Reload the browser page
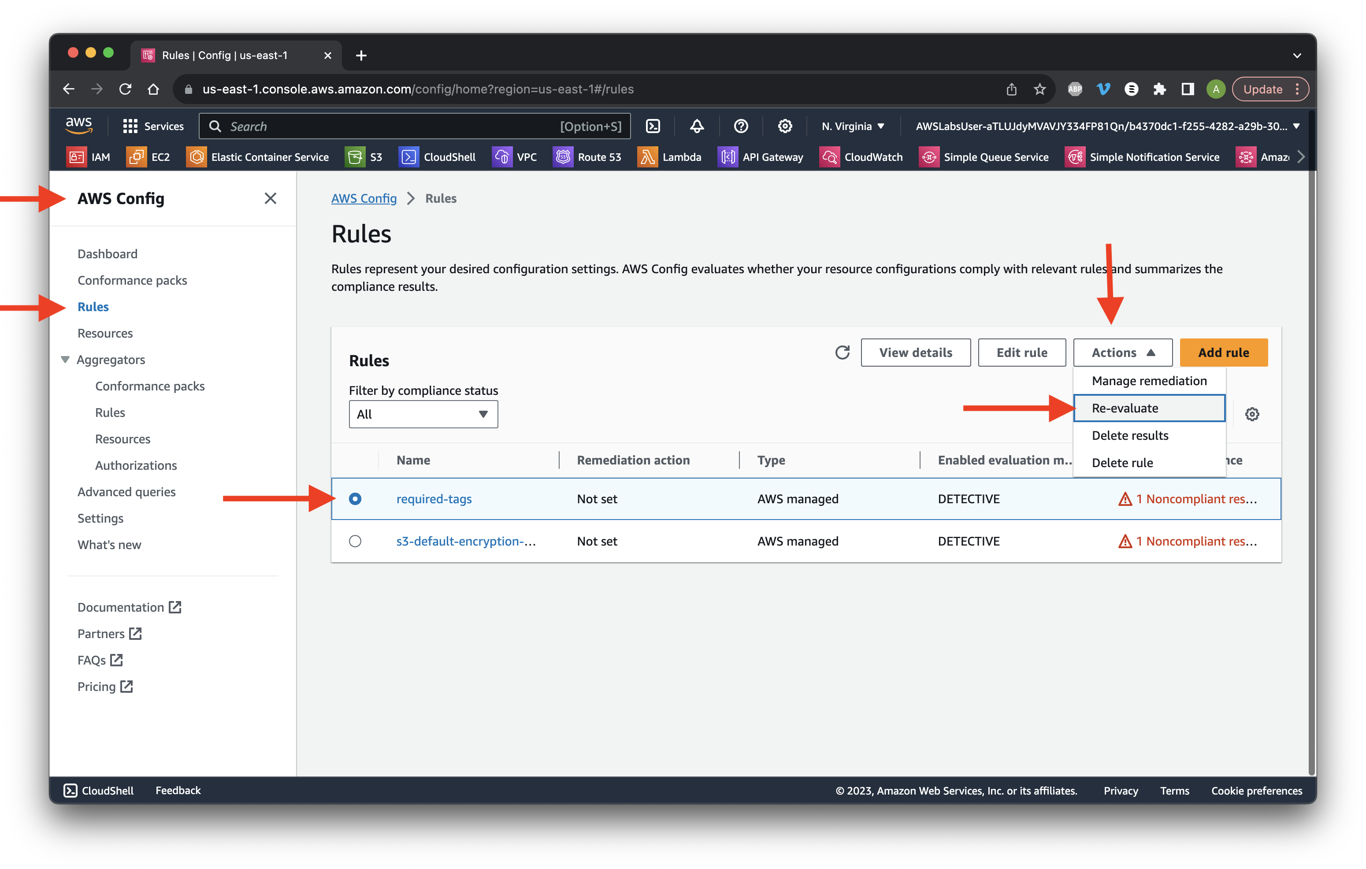 click(x=126, y=89)
